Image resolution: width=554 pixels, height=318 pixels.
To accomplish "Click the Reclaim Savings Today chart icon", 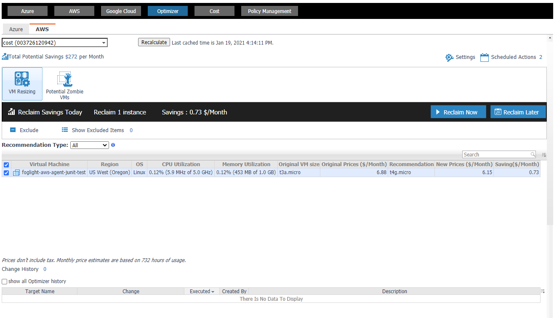I will point(12,112).
